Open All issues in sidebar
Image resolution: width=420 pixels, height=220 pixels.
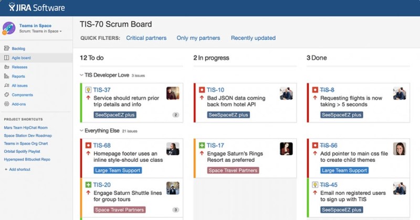click(19, 85)
